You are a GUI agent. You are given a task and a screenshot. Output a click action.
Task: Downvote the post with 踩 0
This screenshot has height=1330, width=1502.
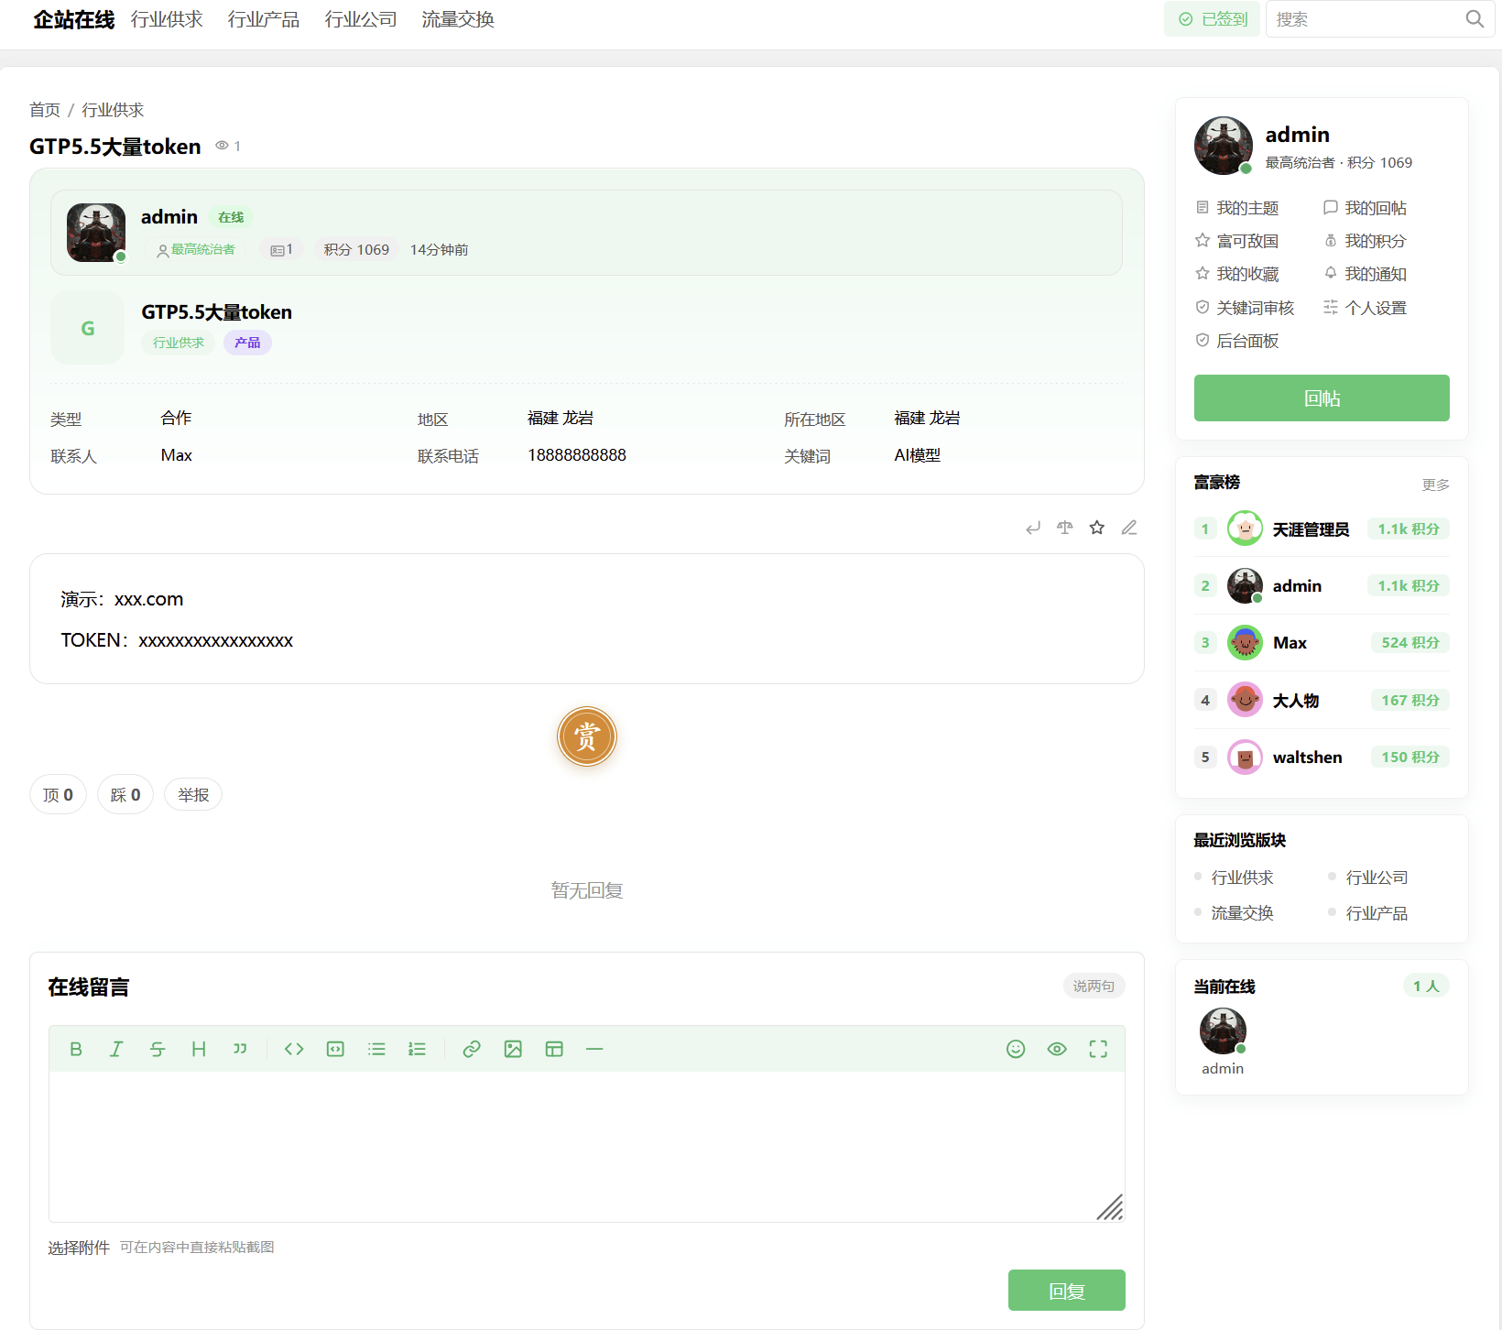coord(125,795)
